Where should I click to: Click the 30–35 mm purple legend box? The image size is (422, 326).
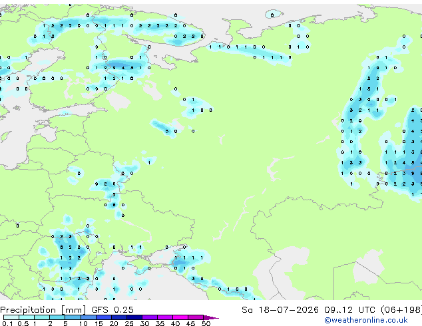click(x=150, y=317)
